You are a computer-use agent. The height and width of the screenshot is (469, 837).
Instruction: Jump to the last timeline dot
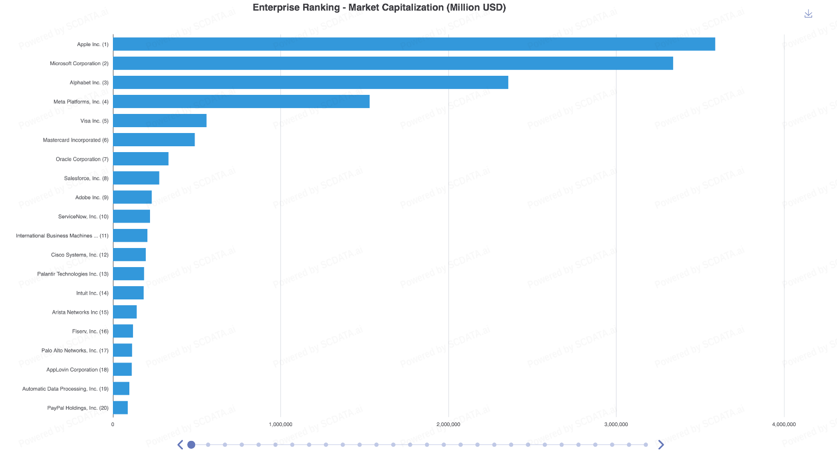pyautogui.click(x=645, y=445)
